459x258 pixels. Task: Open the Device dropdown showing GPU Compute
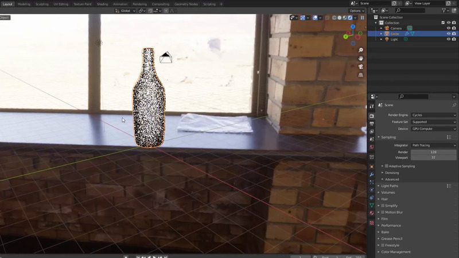click(433, 129)
